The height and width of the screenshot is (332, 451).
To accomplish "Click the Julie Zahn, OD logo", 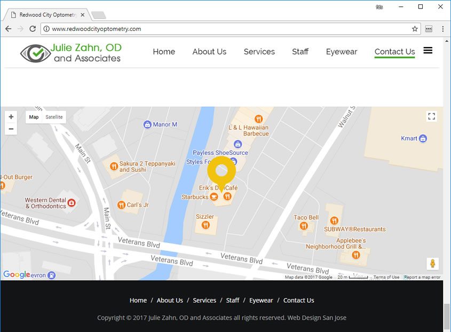I will pyautogui.click(x=71, y=52).
